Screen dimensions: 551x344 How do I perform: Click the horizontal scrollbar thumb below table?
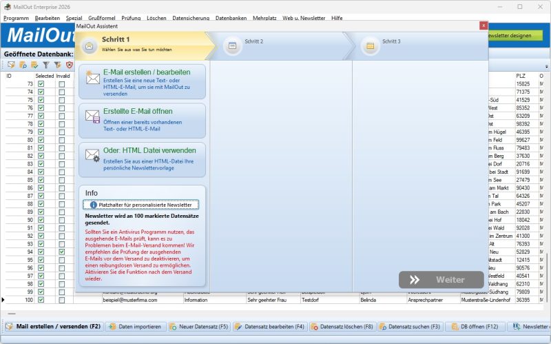(x=12, y=314)
